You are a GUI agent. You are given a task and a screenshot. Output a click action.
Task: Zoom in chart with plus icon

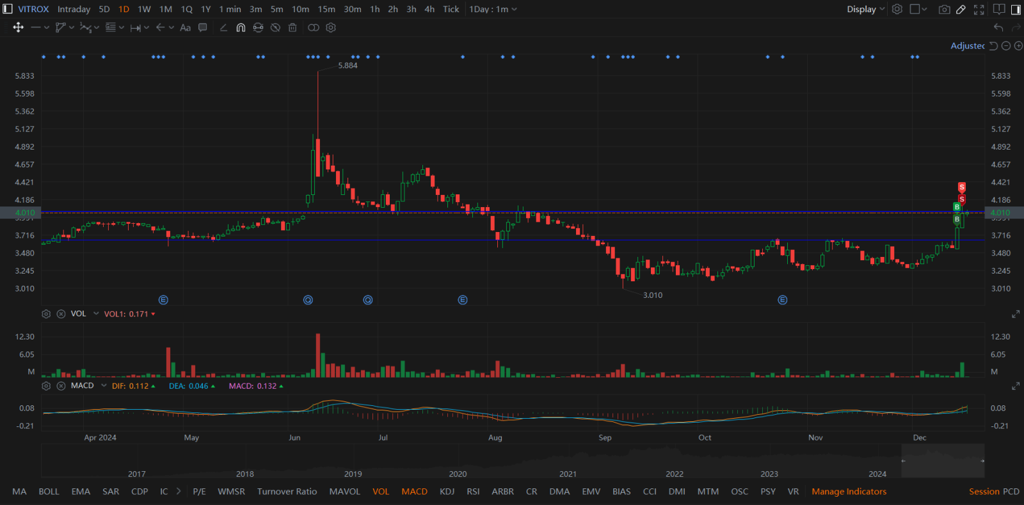[1018, 46]
